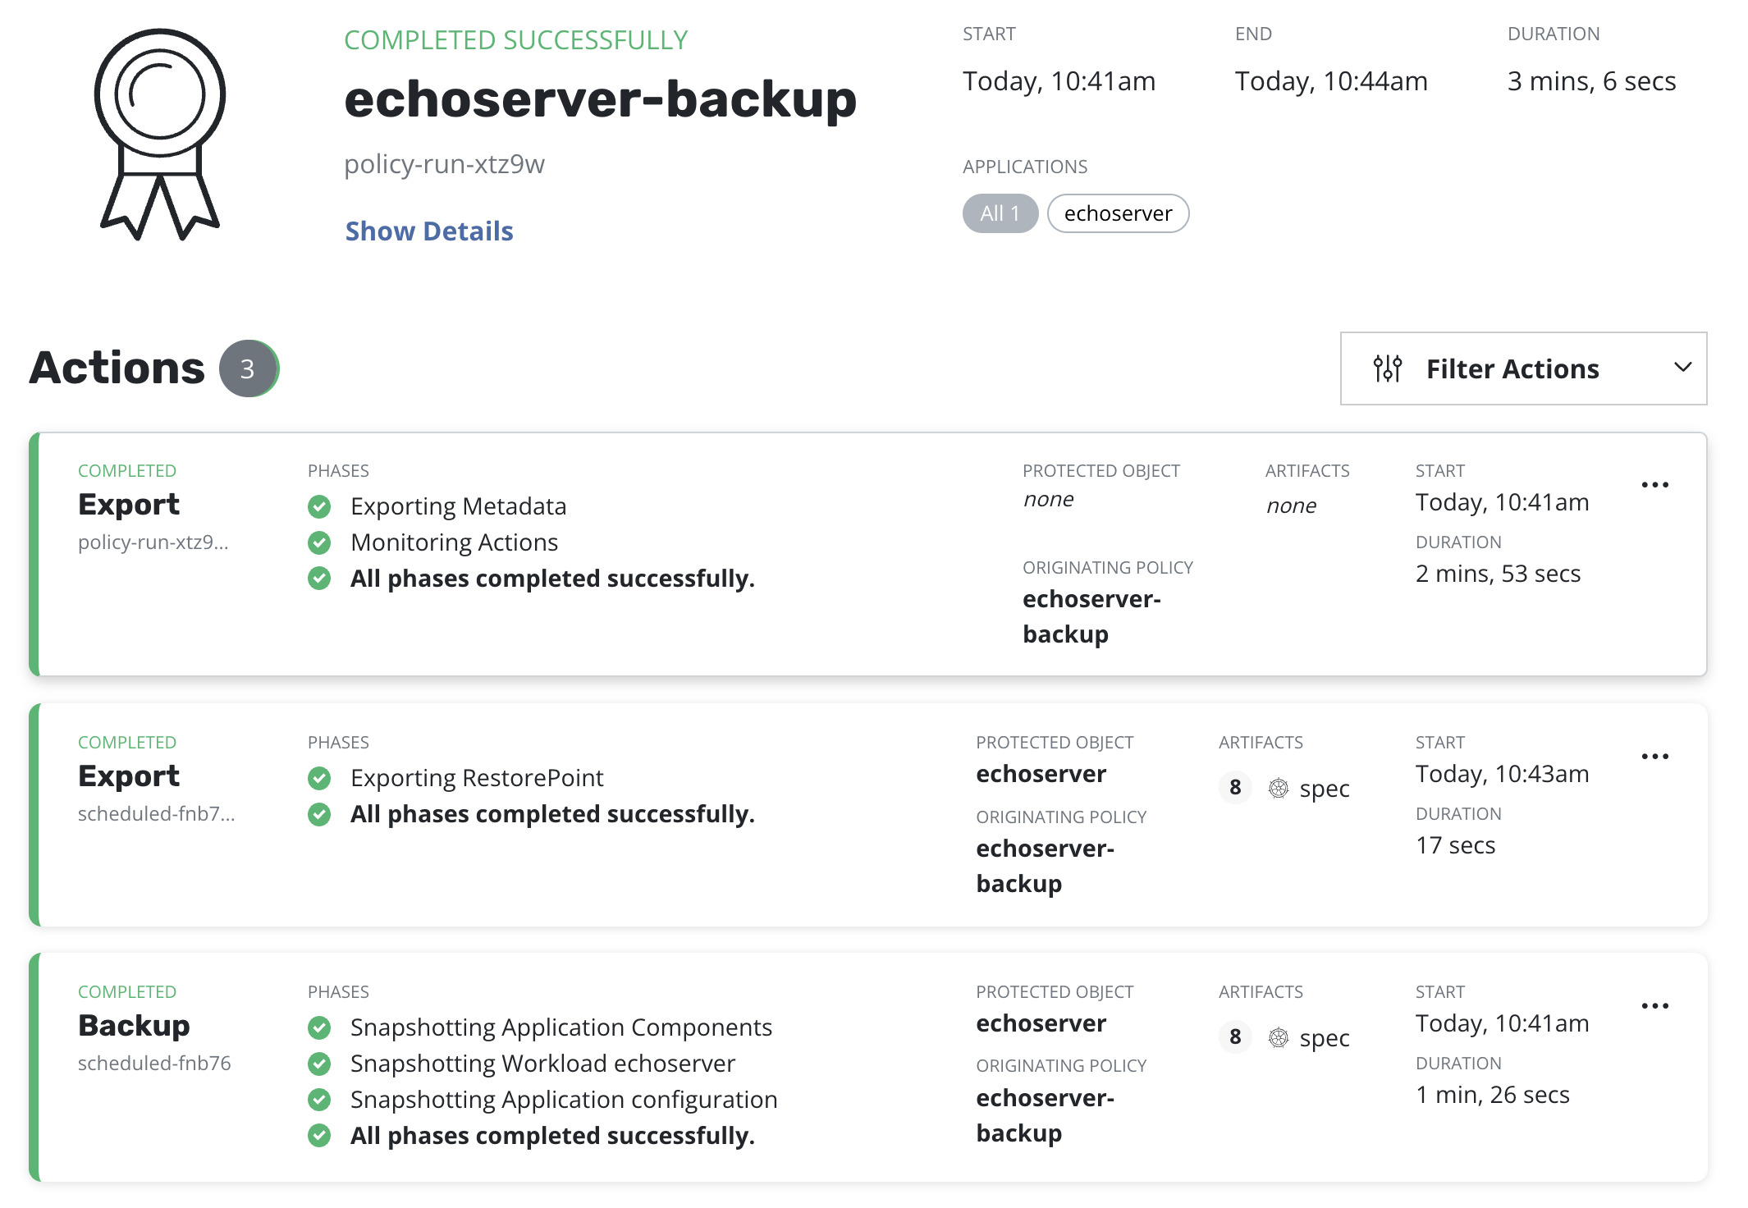Click Kubernetes spec icon in Backup artifacts

click(1278, 1038)
